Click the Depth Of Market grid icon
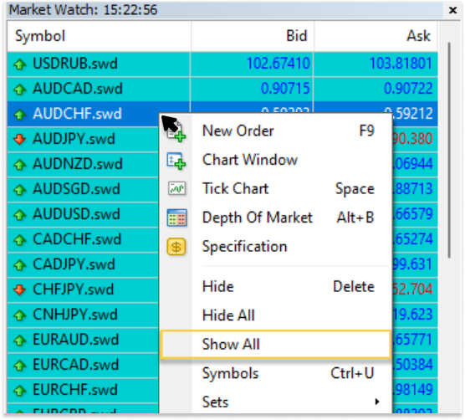Viewport: 465px width, 420px height. pos(176,218)
